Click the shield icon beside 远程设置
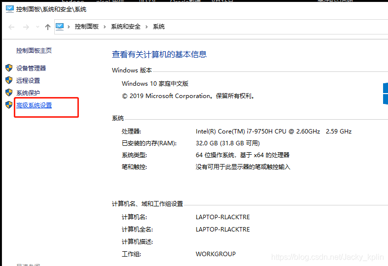Viewport: 388px width, 266px height. pos(8,80)
